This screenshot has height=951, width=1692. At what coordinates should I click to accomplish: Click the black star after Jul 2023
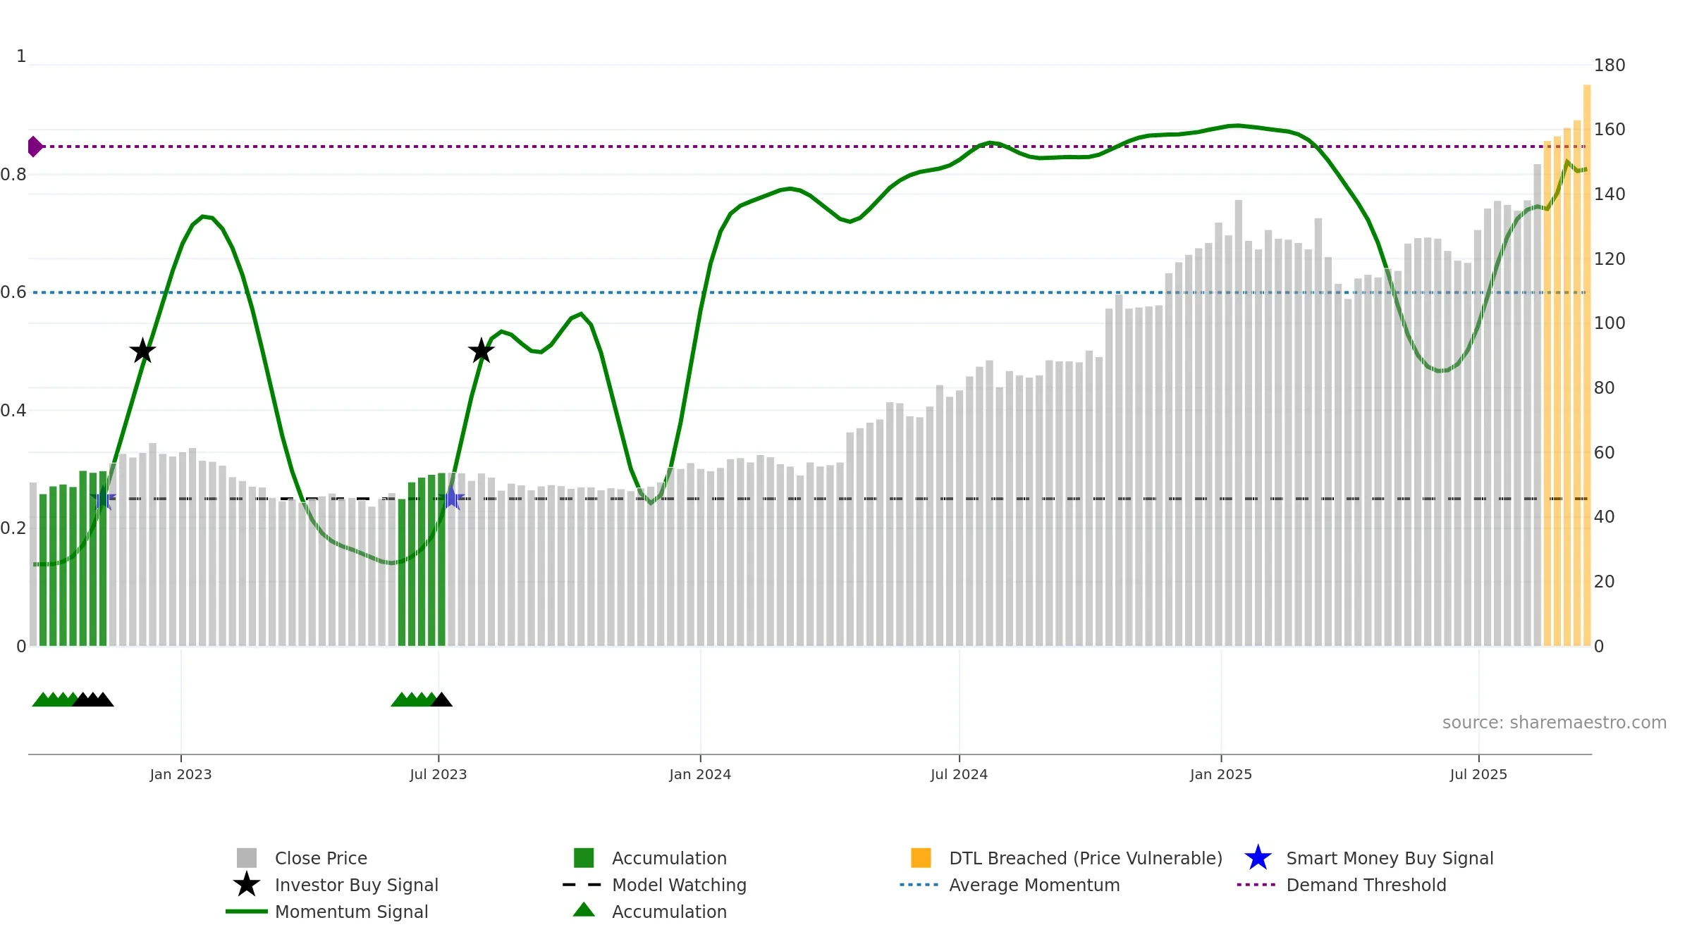click(482, 351)
